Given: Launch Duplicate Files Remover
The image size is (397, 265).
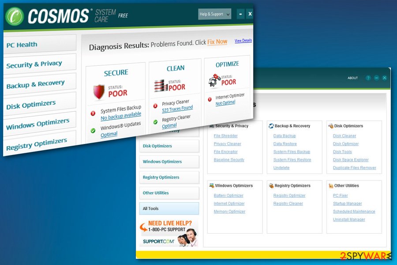Looking at the screenshot, I should coord(355,168).
